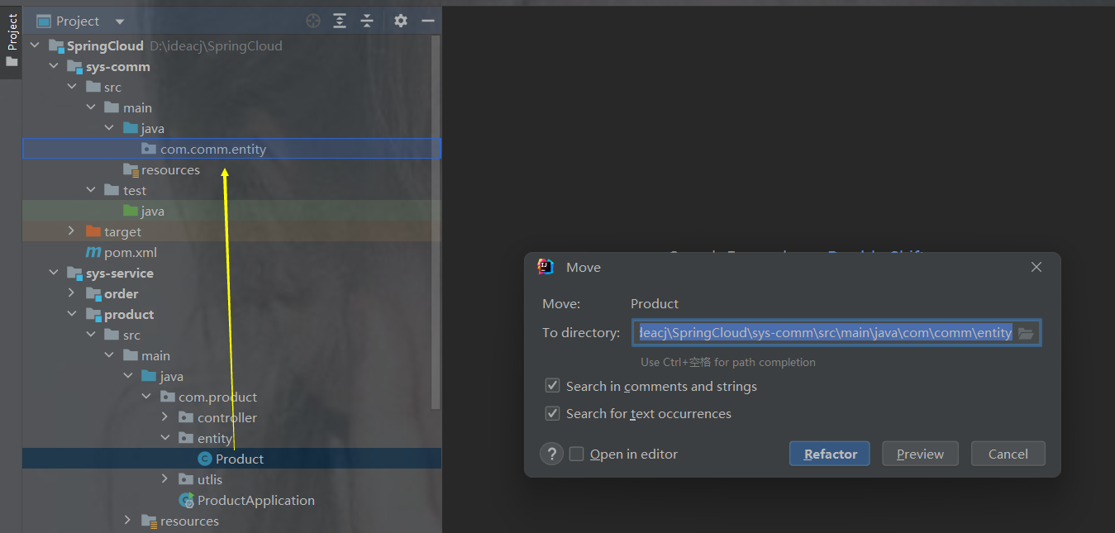Click the com.comm.entity package icon
Image resolution: width=1115 pixels, height=533 pixels.
click(x=149, y=149)
